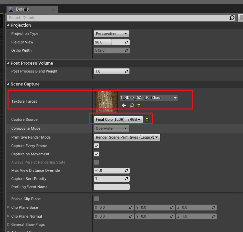Enable the Clip Plane checkbox
This screenshot has height=232, width=243.
pos(97,199)
